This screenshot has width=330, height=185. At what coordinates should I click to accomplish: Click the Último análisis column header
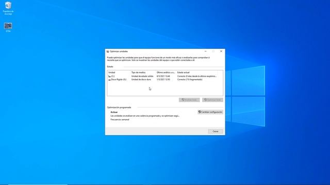pyautogui.click(x=166, y=72)
